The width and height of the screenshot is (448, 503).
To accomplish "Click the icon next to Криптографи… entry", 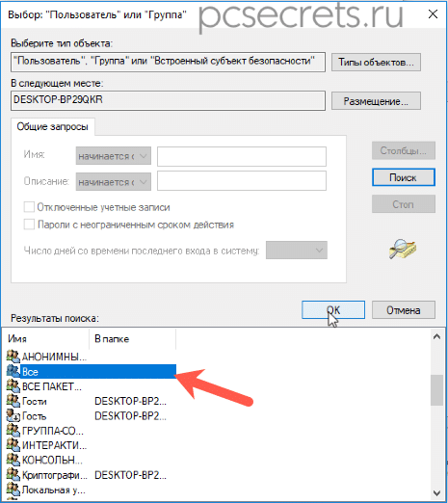I will [13, 474].
